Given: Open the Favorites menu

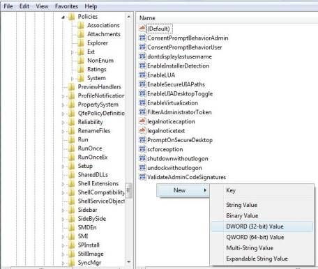Looking at the screenshot, I should 66,6.
